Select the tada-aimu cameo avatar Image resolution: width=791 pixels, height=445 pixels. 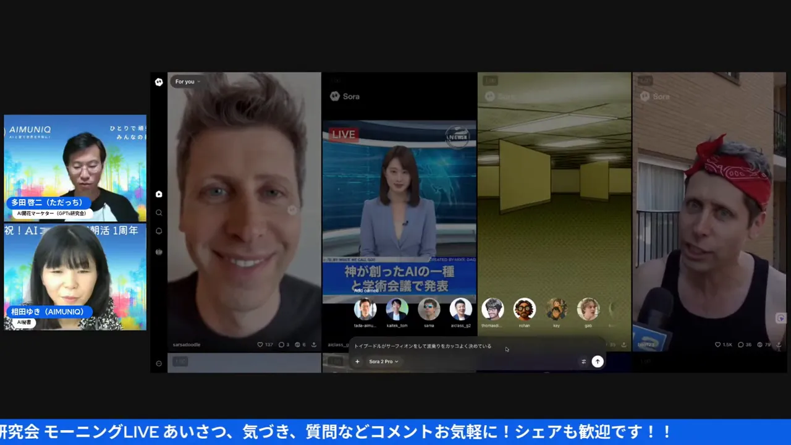coord(365,309)
